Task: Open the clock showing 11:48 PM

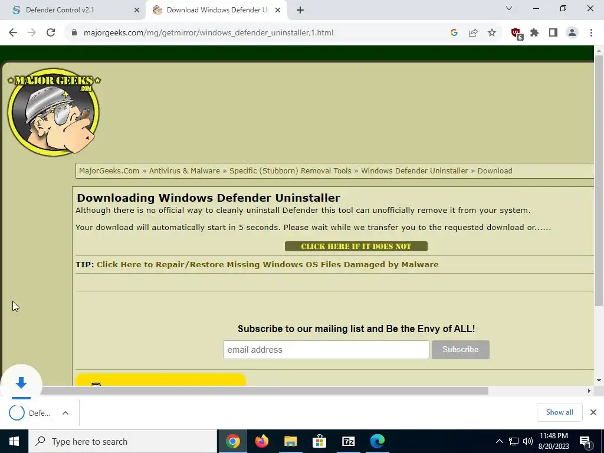Action: [x=553, y=441]
